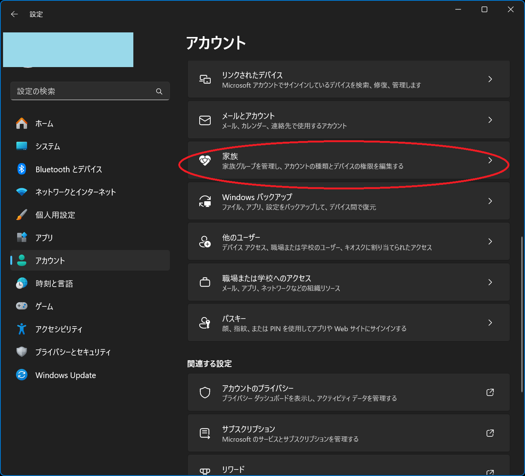Click the vertical scrollbar thumb
Viewport: 525px width, 476px height.
[522, 314]
